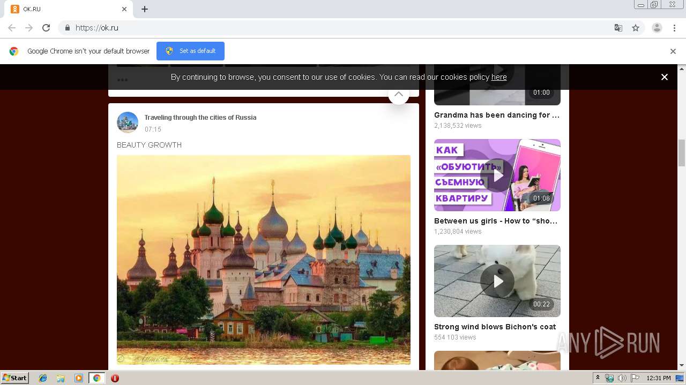Viewport: 686px width, 385px height.
Task: Open the Windows Start menu
Action: (14, 378)
